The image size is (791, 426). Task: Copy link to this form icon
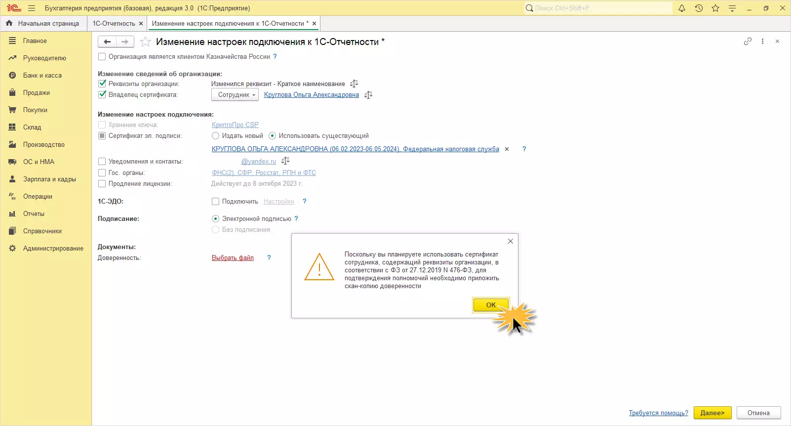click(x=748, y=42)
